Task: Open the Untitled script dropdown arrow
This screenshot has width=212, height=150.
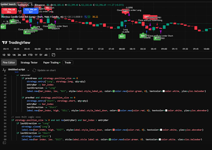Action: coord(28,70)
